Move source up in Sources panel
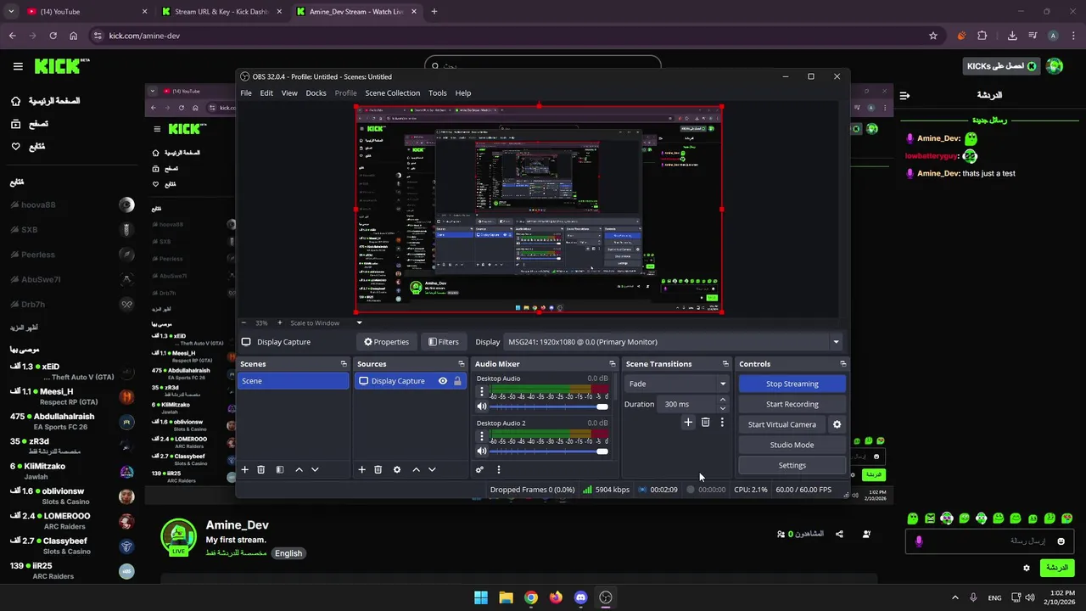The height and width of the screenshot is (611, 1086). coord(416,469)
